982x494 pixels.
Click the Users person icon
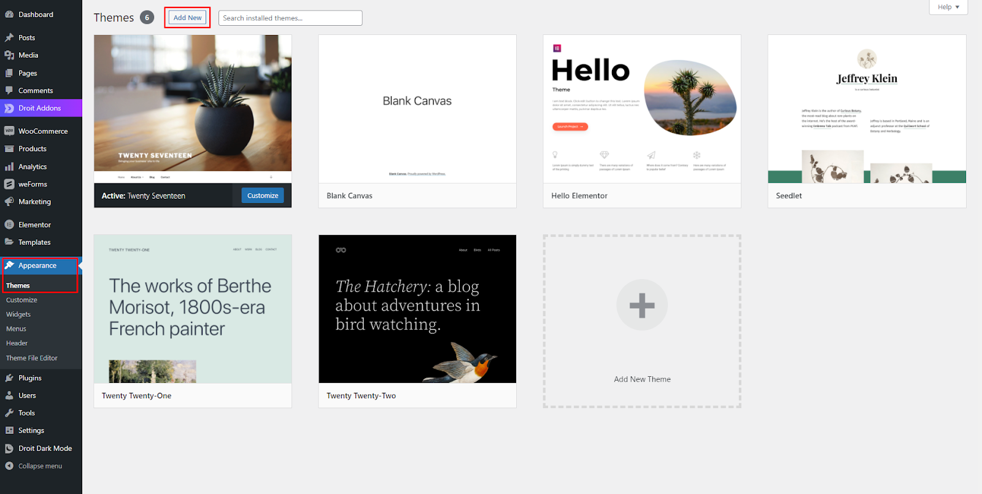(x=9, y=395)
